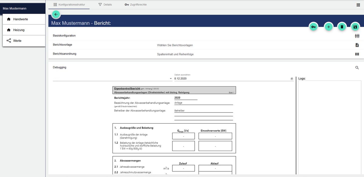Click the home icon next to Handwerte
This screenshot has width=364, height=177.
click(9, 19)
